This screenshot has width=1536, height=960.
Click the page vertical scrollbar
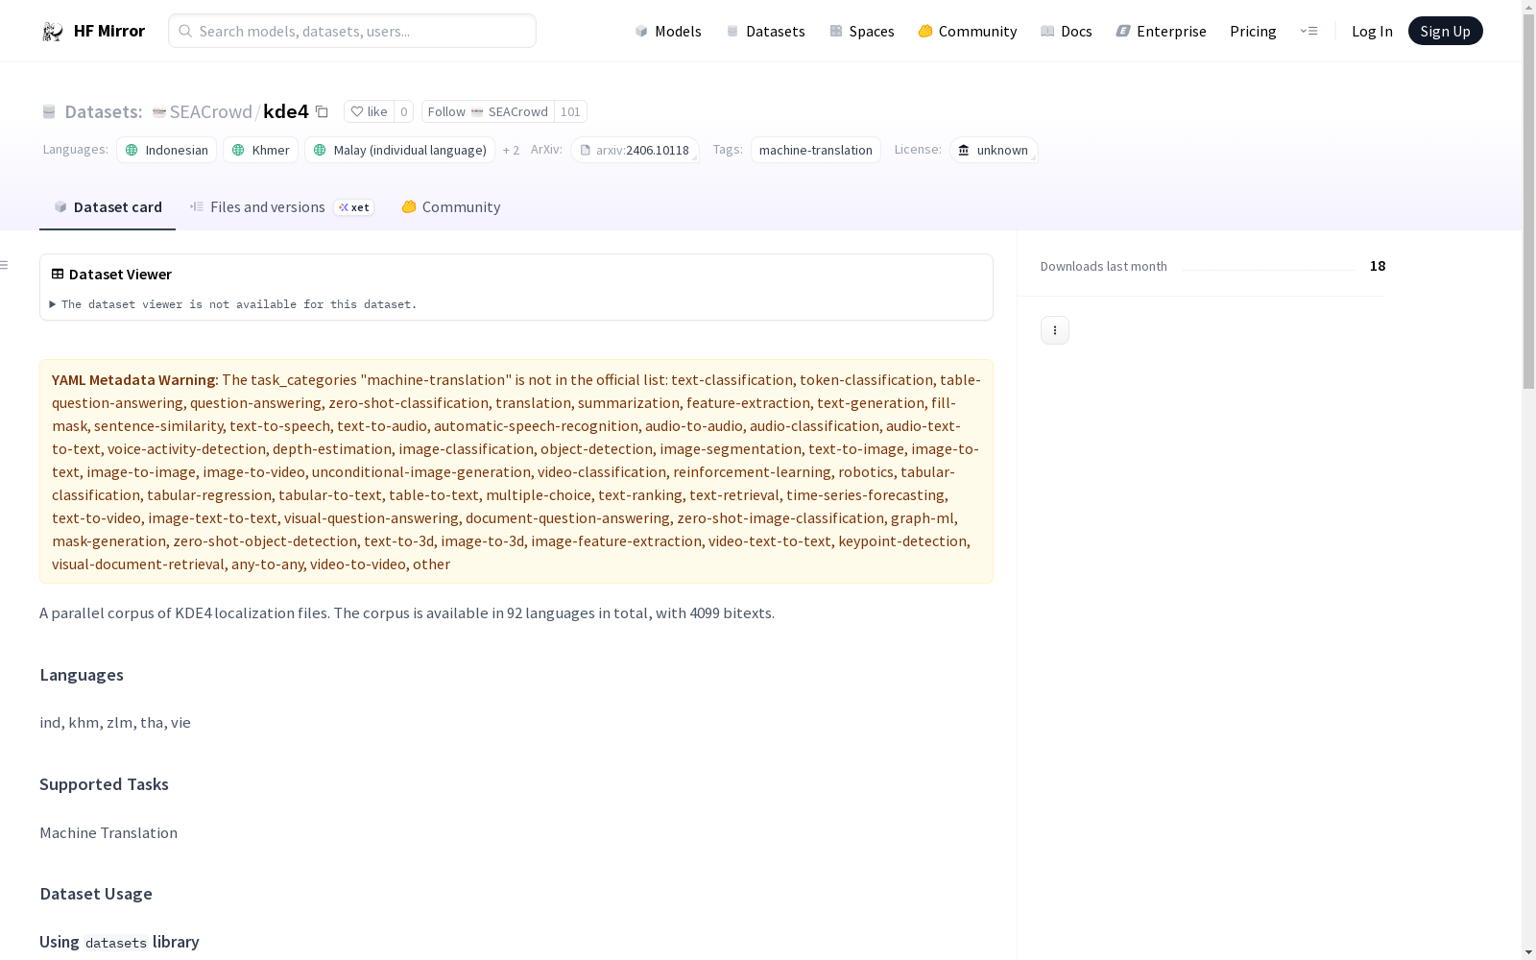1528,202
